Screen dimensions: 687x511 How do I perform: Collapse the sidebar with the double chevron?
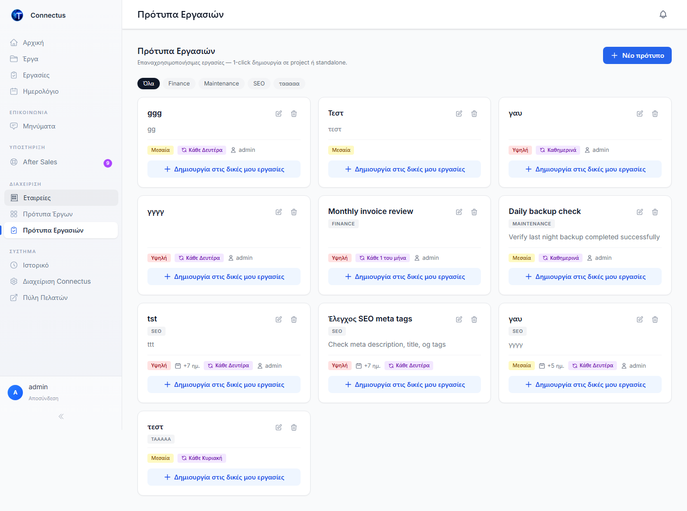pyautogui.click(x=61, y=416)
